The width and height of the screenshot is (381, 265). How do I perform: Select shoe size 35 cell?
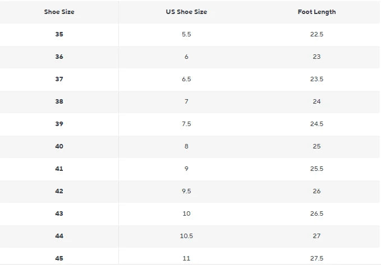tap(59, 34)
